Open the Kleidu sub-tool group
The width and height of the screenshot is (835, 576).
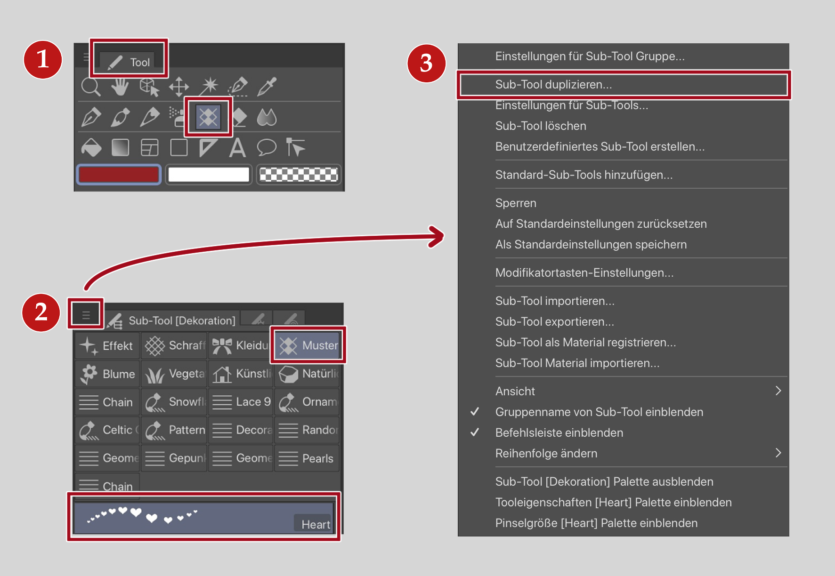coord(241,345)
